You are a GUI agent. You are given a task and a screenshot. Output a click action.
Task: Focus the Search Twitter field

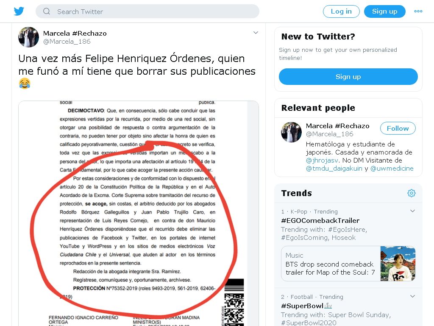[147, 11]
